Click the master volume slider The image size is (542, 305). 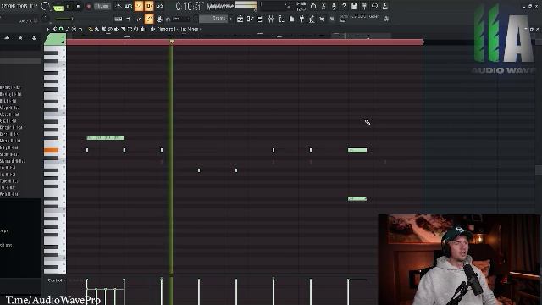tap(64, 19)
